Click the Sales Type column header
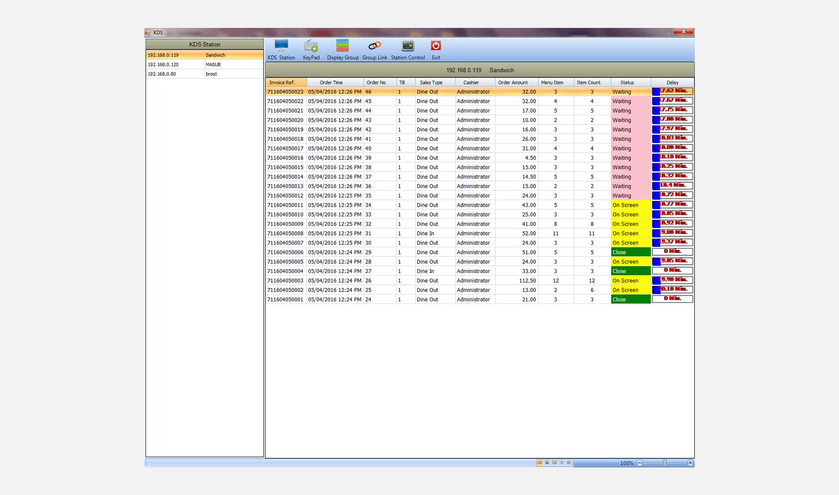Screen dimensions: 839x495 pyautogui.click(x=435, y=82)
